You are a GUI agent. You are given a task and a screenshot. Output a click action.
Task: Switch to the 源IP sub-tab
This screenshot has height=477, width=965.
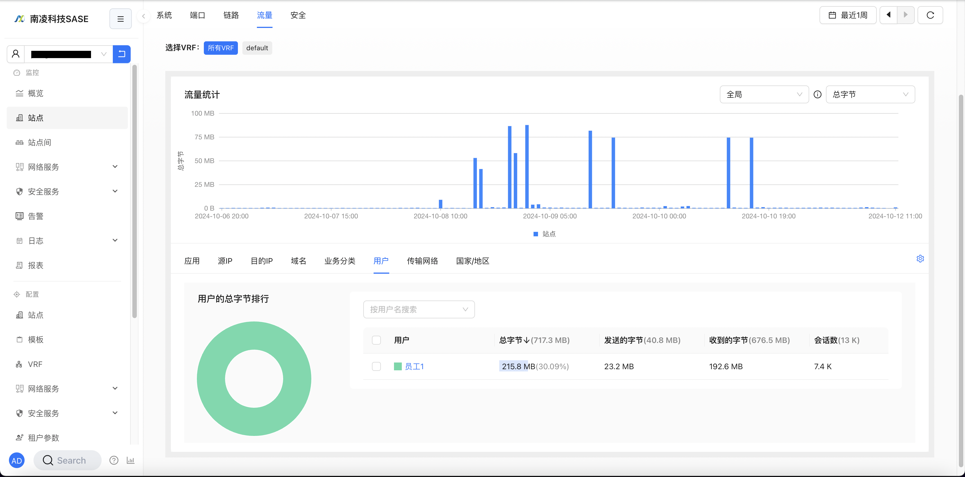pyautogui.click(x=225, y=261)
